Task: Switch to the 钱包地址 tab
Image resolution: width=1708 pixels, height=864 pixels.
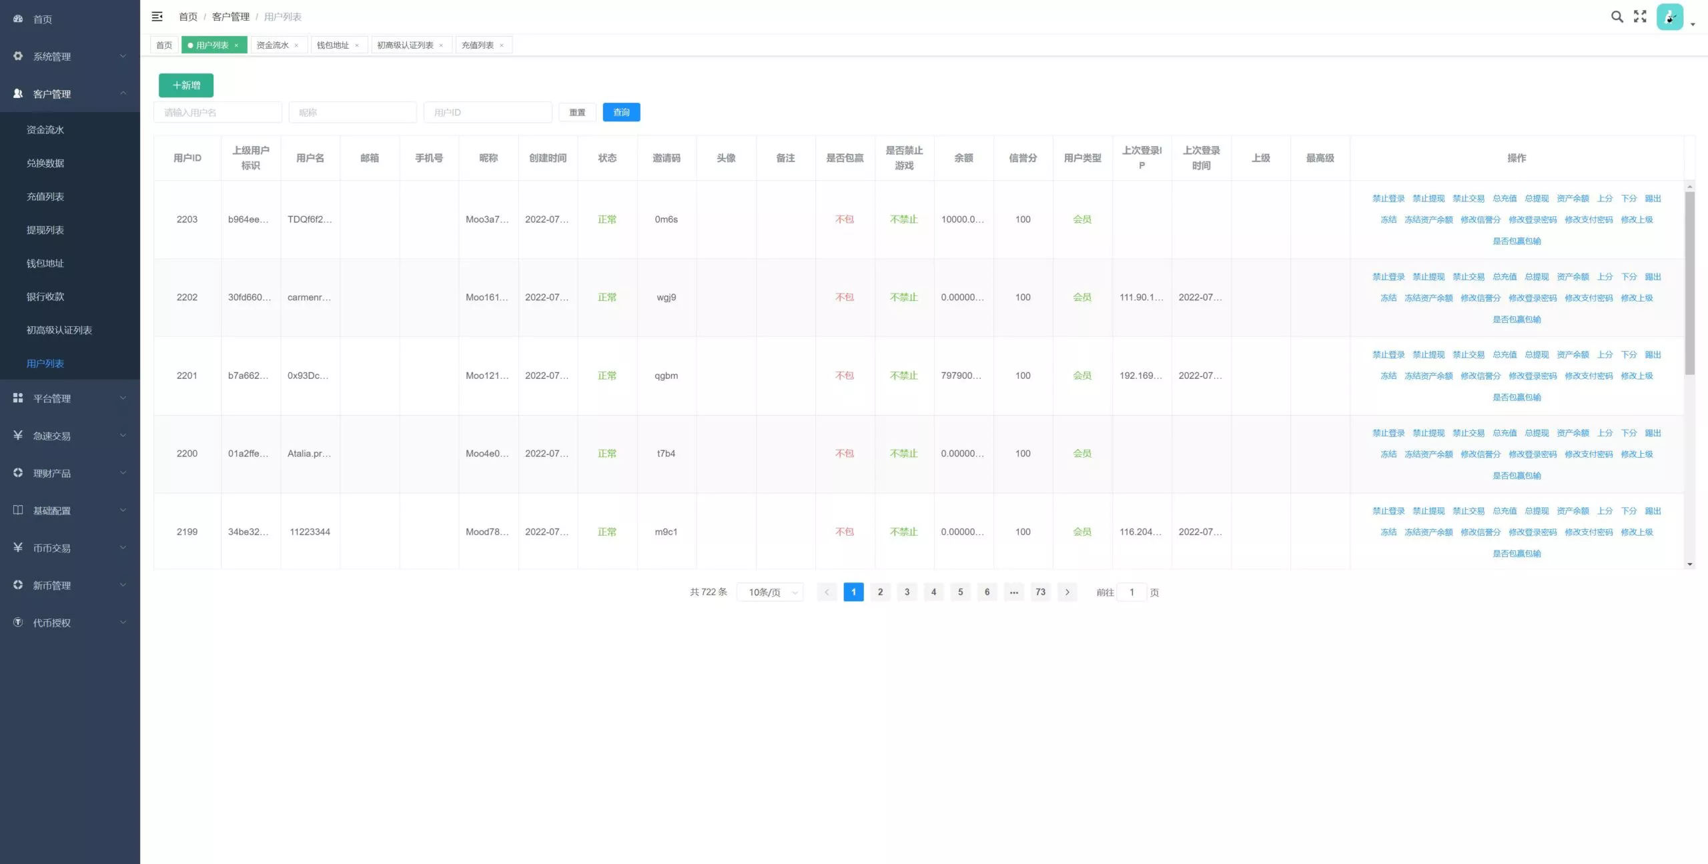Action: coord(333,45)
